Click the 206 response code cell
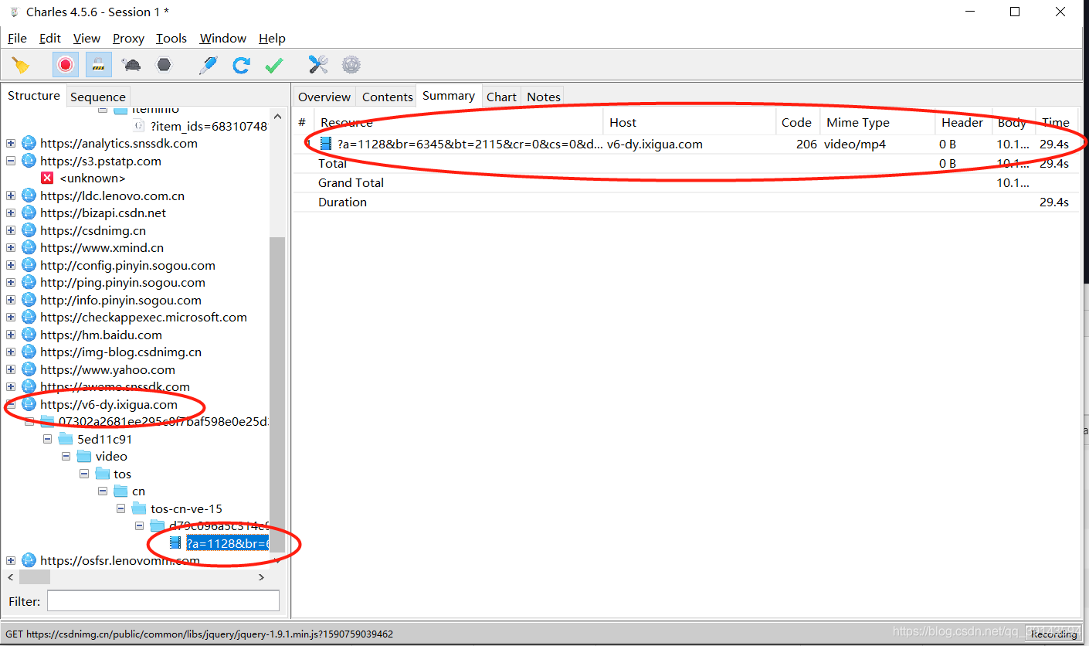The width and height of the screenshot is (1089, 646). 806,144
